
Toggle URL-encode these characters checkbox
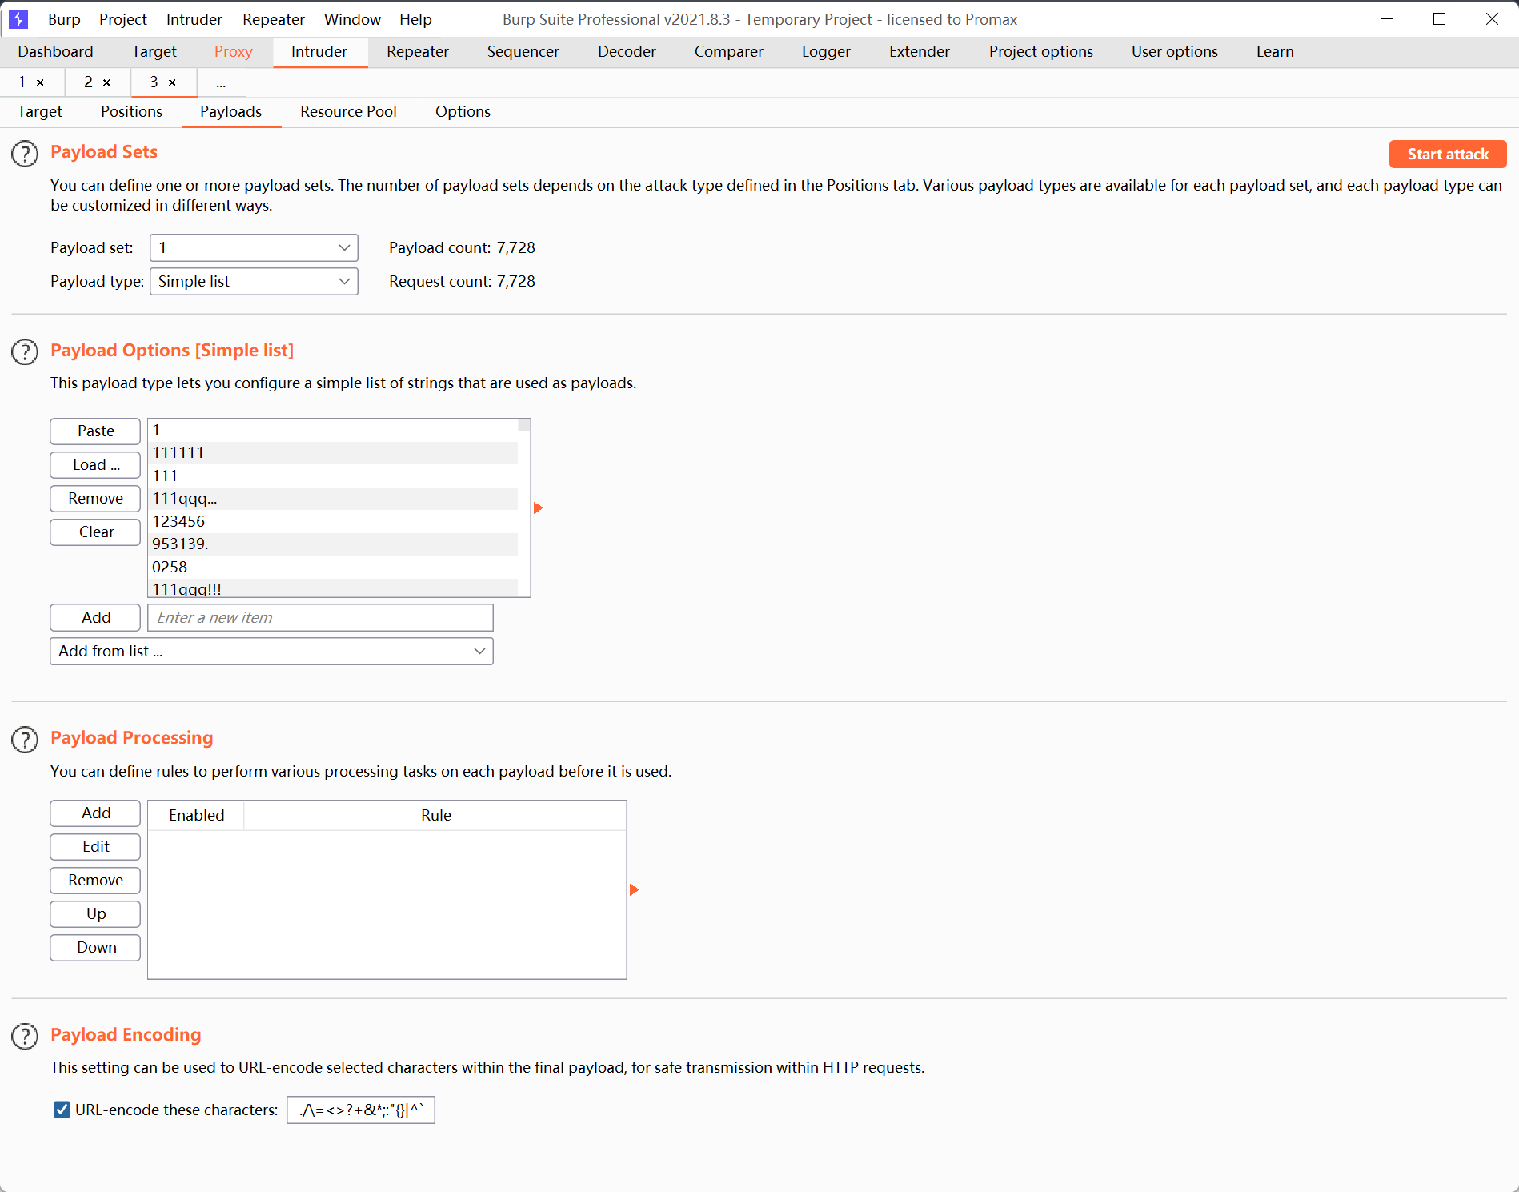[62, 1110]
